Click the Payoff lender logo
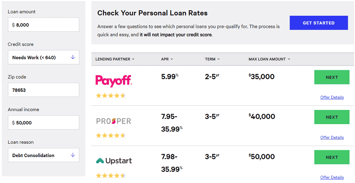355x183 pixels. pyautogui.click(x=114, y=81)
